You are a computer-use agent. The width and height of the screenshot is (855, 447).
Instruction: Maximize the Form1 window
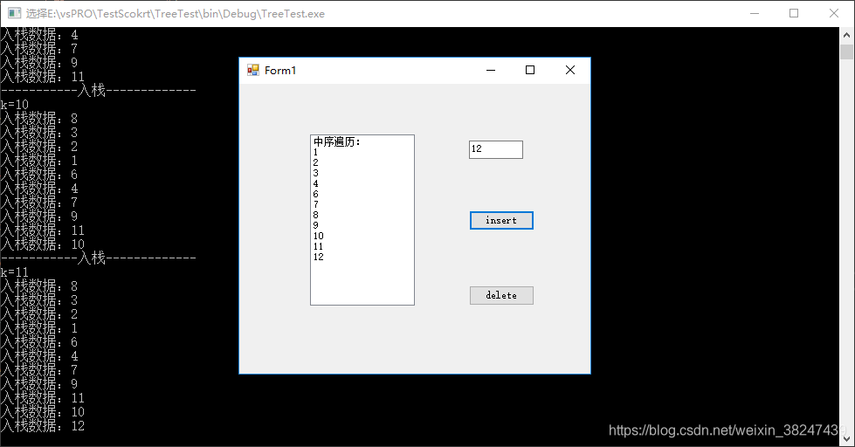[530, 70]
